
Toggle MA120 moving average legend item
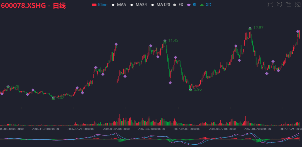click(160, 5)
